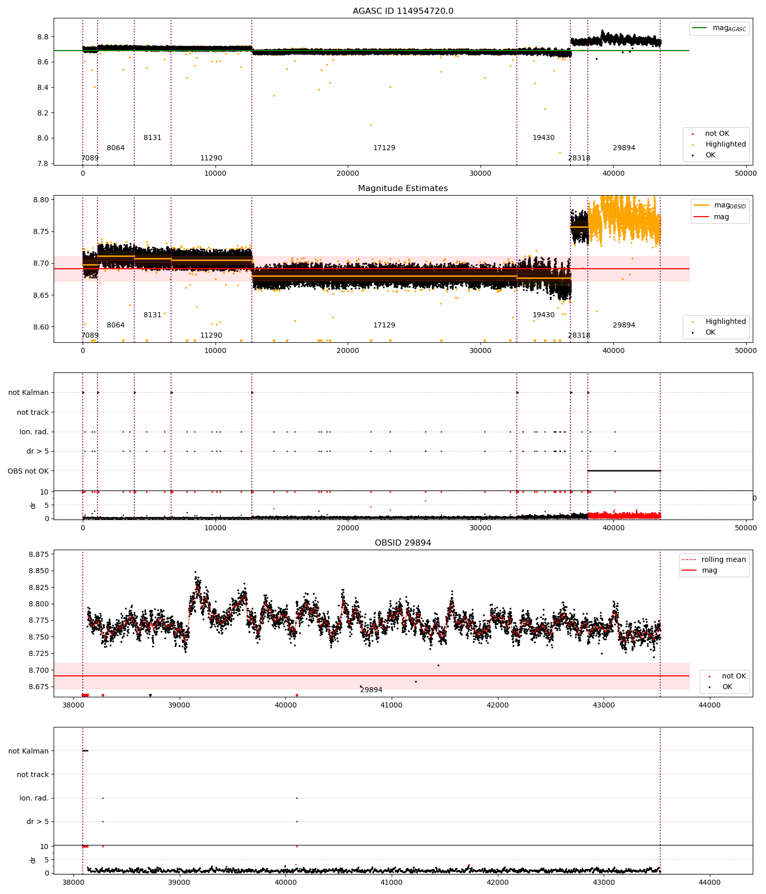
Task: Click 'Ion. rad.' label in the bottom panel
Action: (34, 798)
